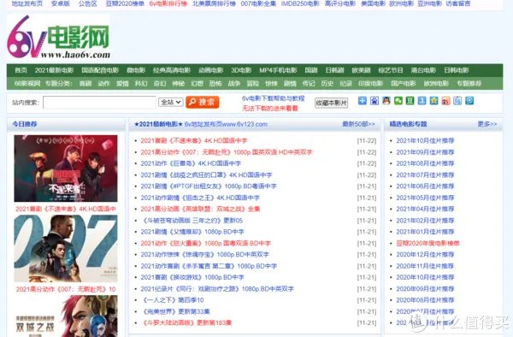Click 不速来客 movie poster thumbnail
The image size is (513, 337).
pyautogui.click(x=66, y=168)
